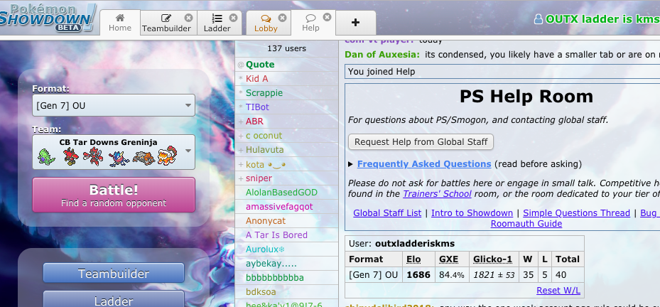Select user Scrappie in the user list
The width and height of the screenshot is (660, 307).
[x=264, y=93]
